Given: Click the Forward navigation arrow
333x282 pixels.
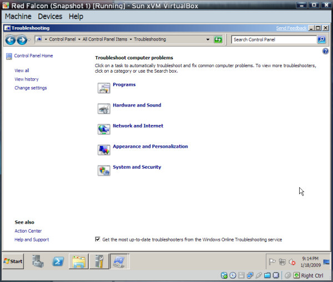Looking at the screenshot, I should [22, 40].
